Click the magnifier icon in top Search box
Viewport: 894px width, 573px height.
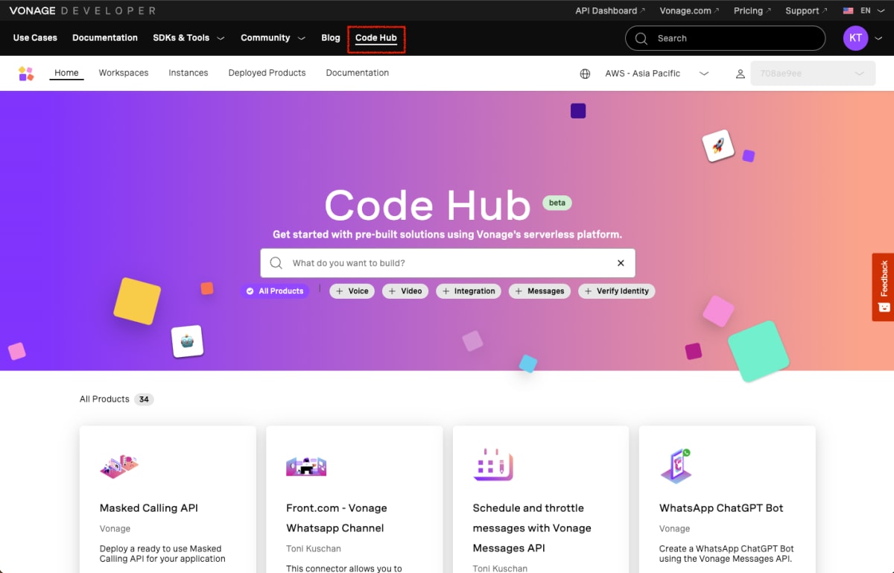point(641,38)
